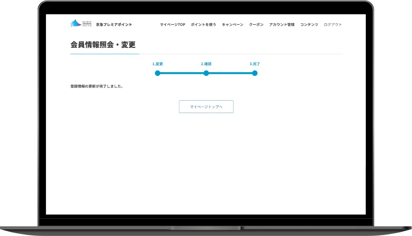Click the 会員情報照会・変更 page heading
This screenshot has width=412, height=236.
click(x=103, y=45)
